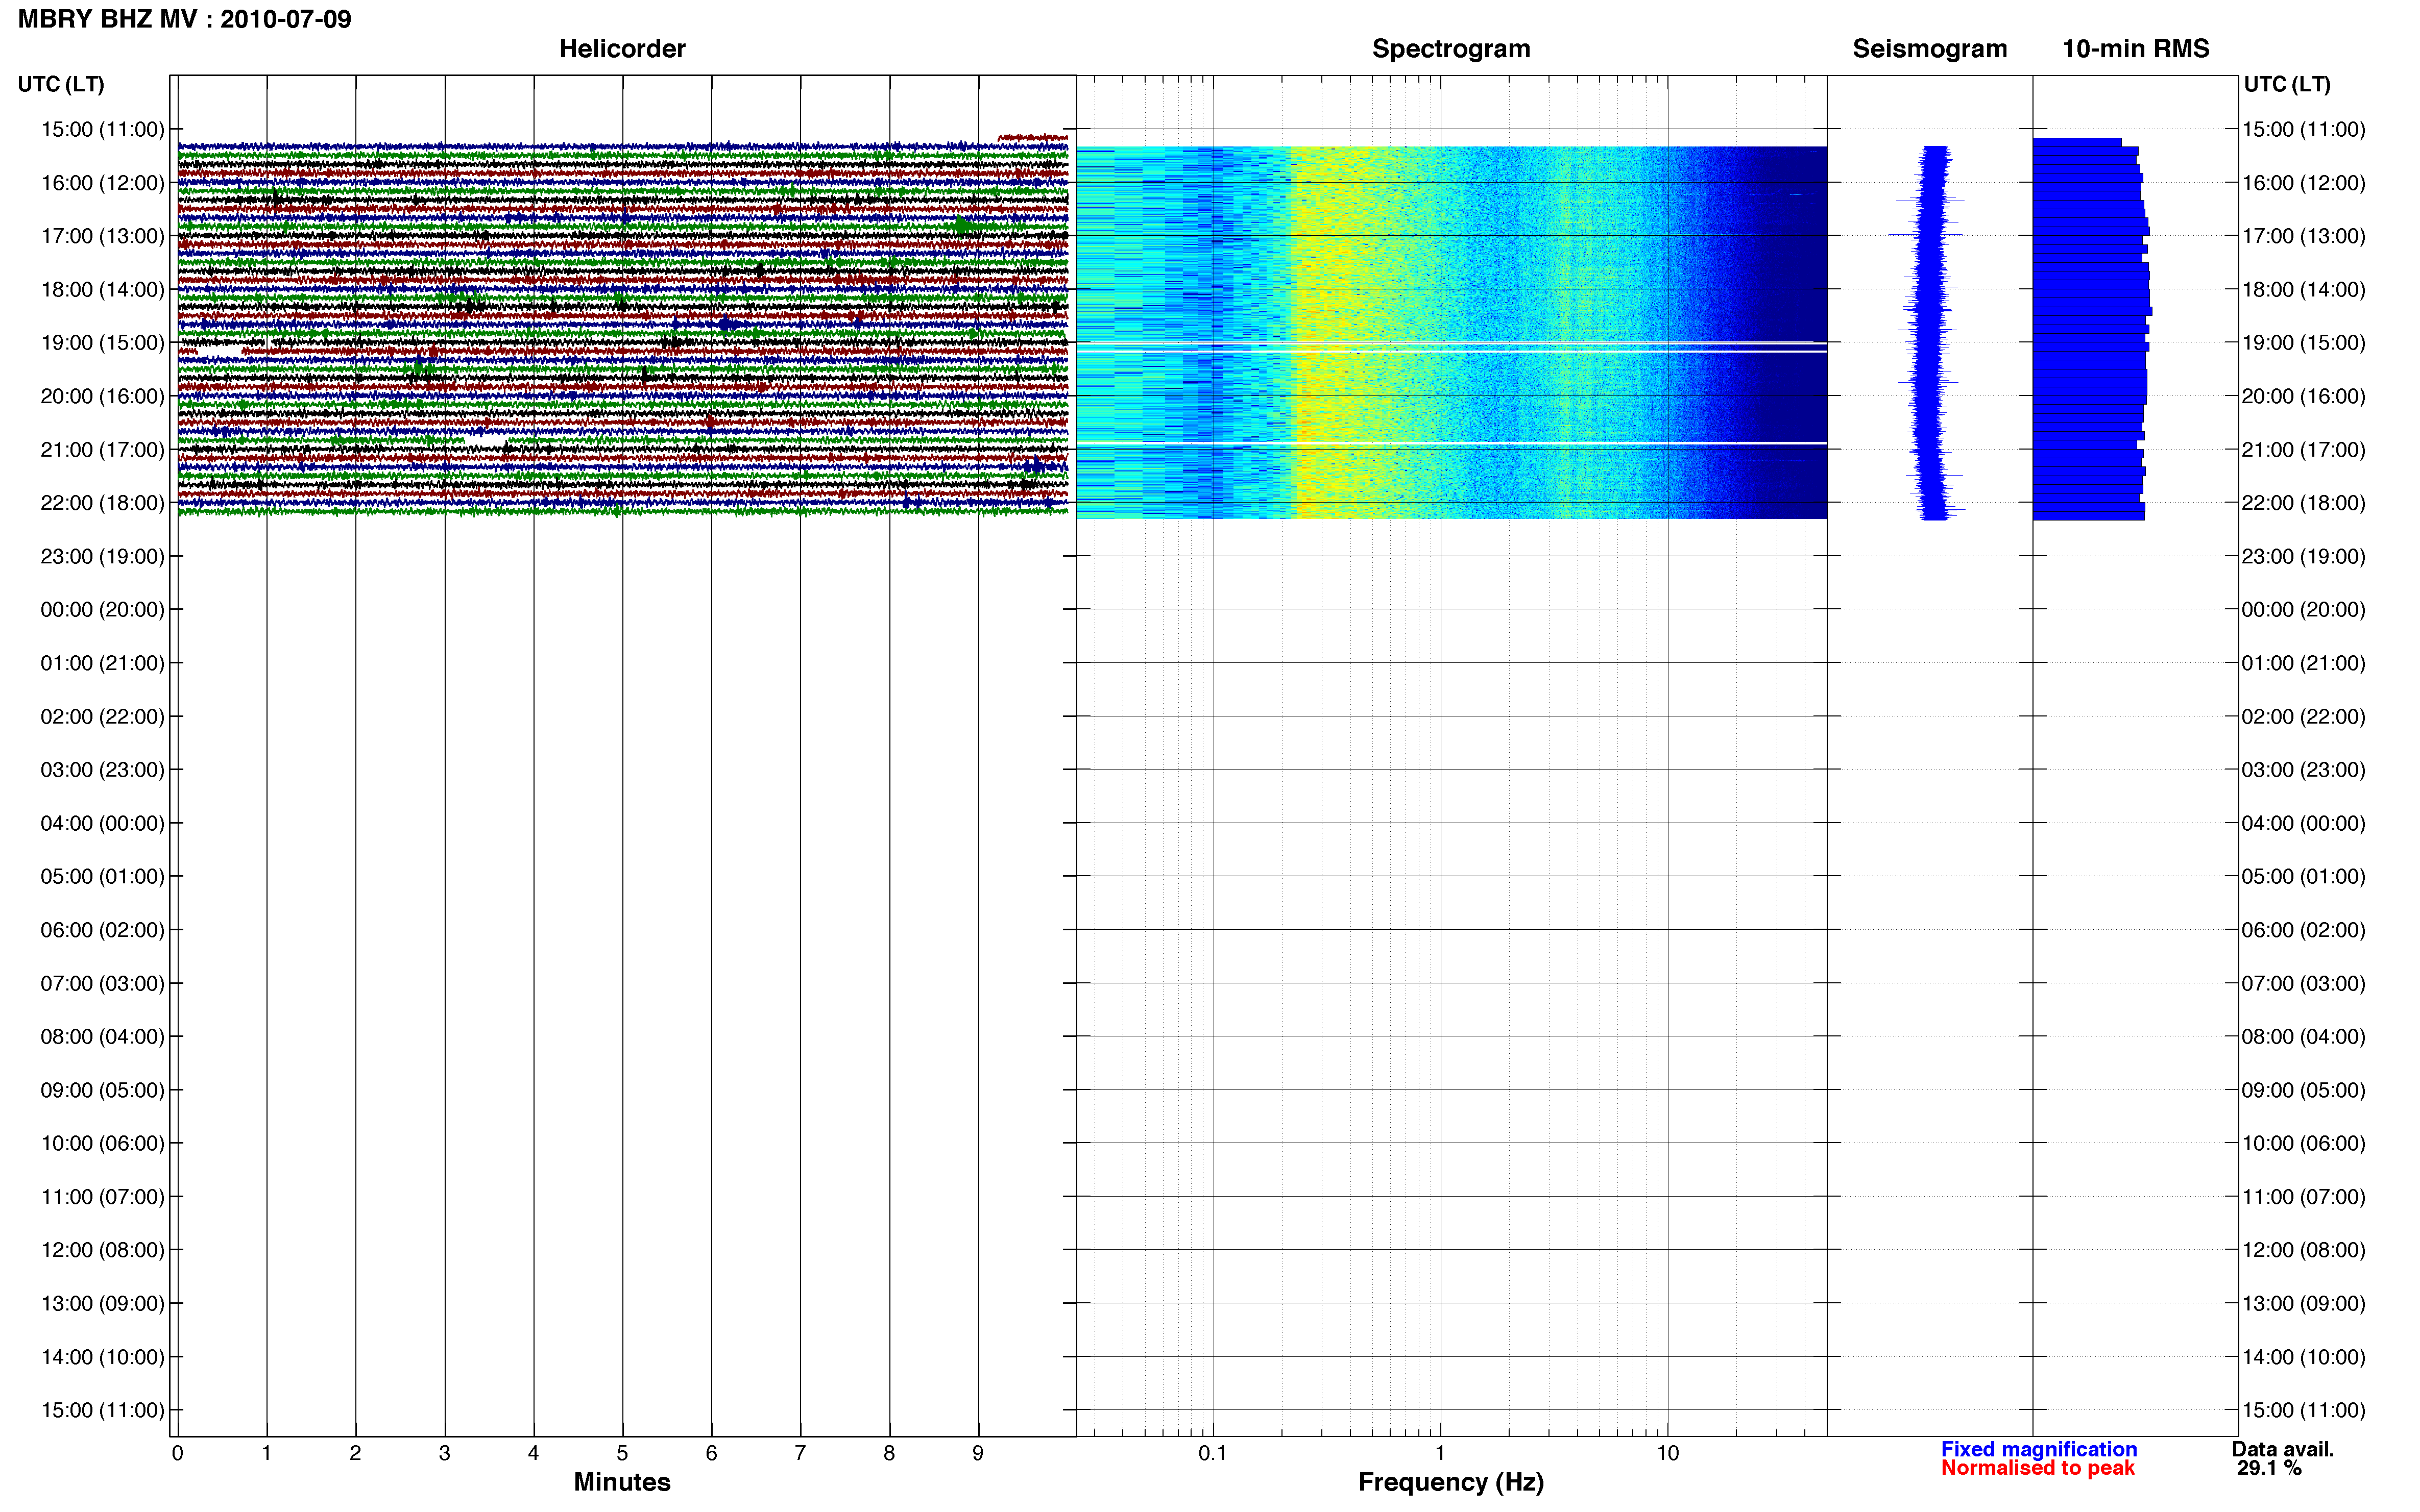Click the right UTC (LT) axis label
Image resolution: width=2420 pixels, height=1512 pixels.
point(2287,84)
